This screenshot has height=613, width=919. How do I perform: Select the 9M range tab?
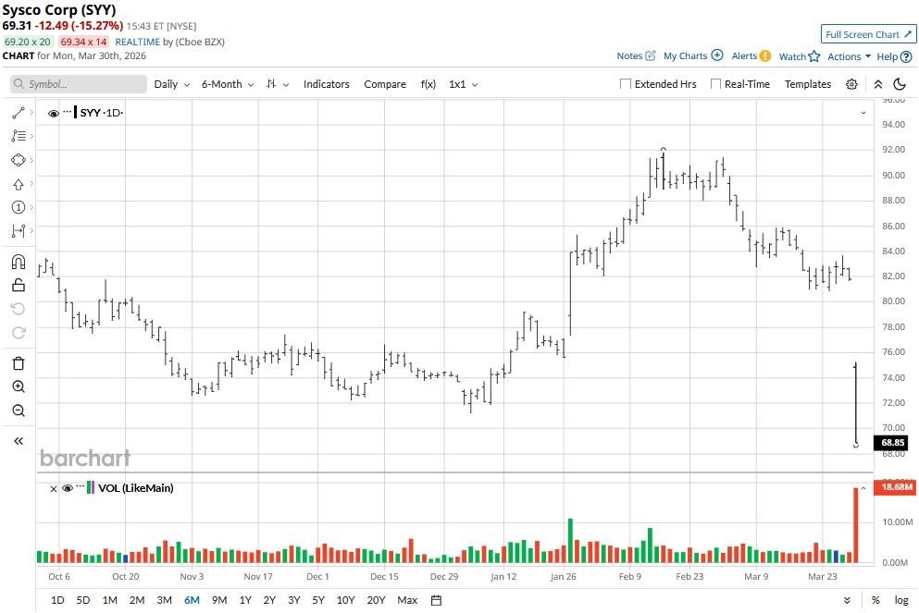[219, 600]
